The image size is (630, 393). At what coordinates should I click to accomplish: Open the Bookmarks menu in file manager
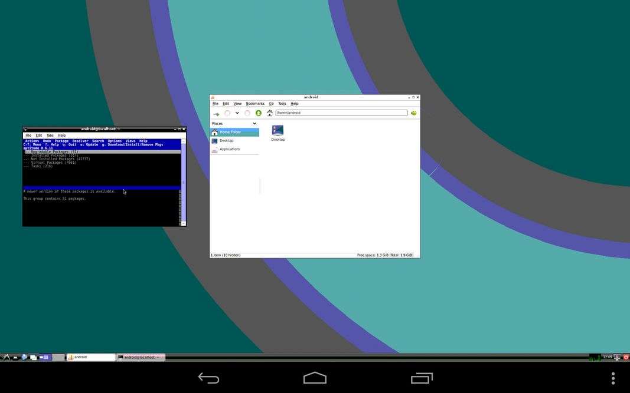tap(255, 104)
